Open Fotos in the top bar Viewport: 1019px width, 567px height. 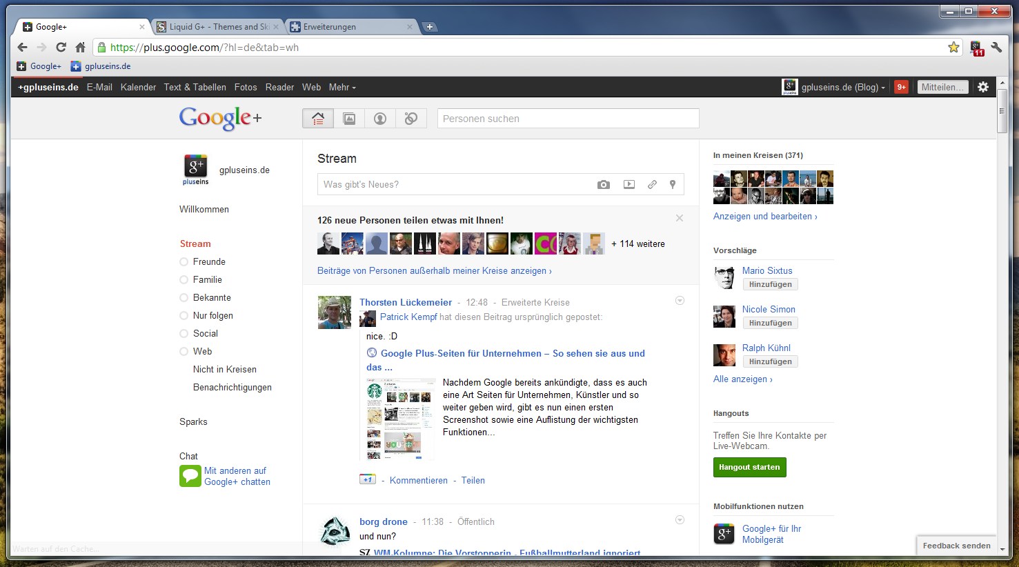[246, 87]
